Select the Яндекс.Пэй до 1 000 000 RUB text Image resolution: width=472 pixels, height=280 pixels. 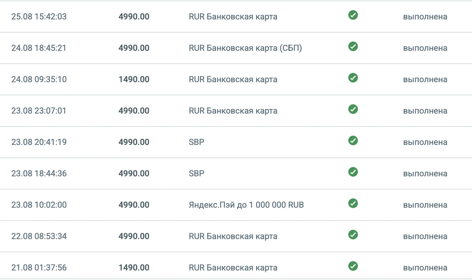(246, 205)
